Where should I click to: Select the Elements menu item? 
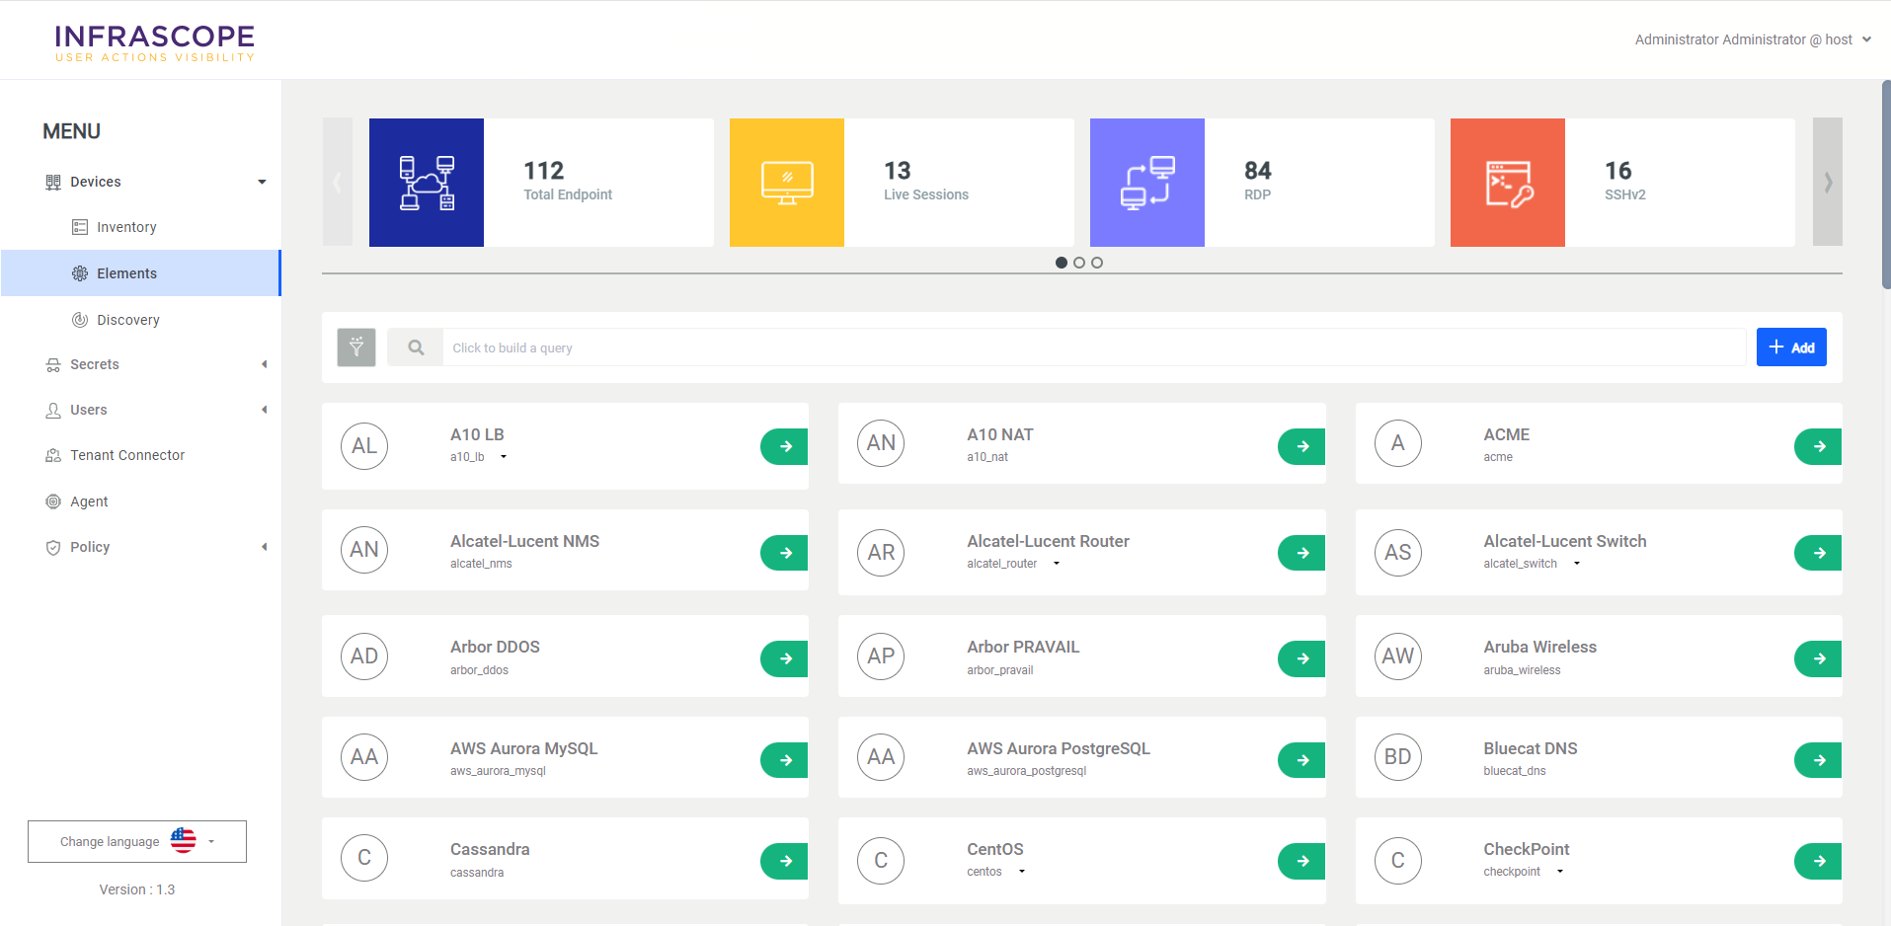(141, 273)
